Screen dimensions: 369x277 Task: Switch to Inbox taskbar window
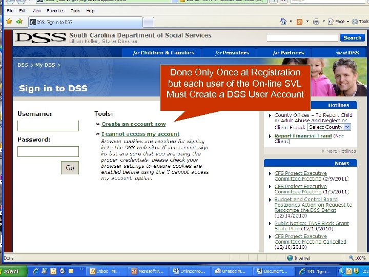coord(107,271)
